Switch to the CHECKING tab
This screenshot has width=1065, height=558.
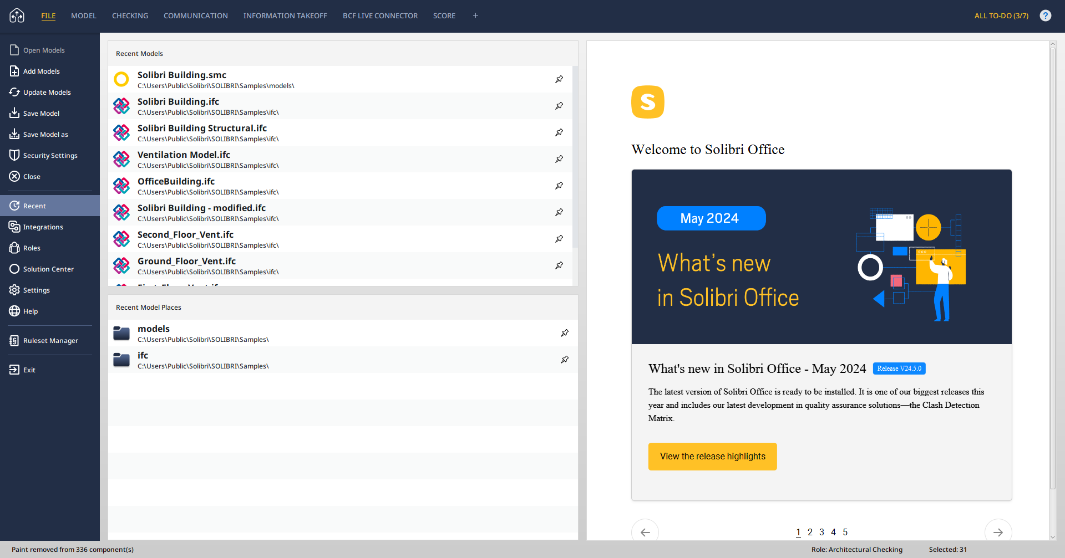(130, 16)
